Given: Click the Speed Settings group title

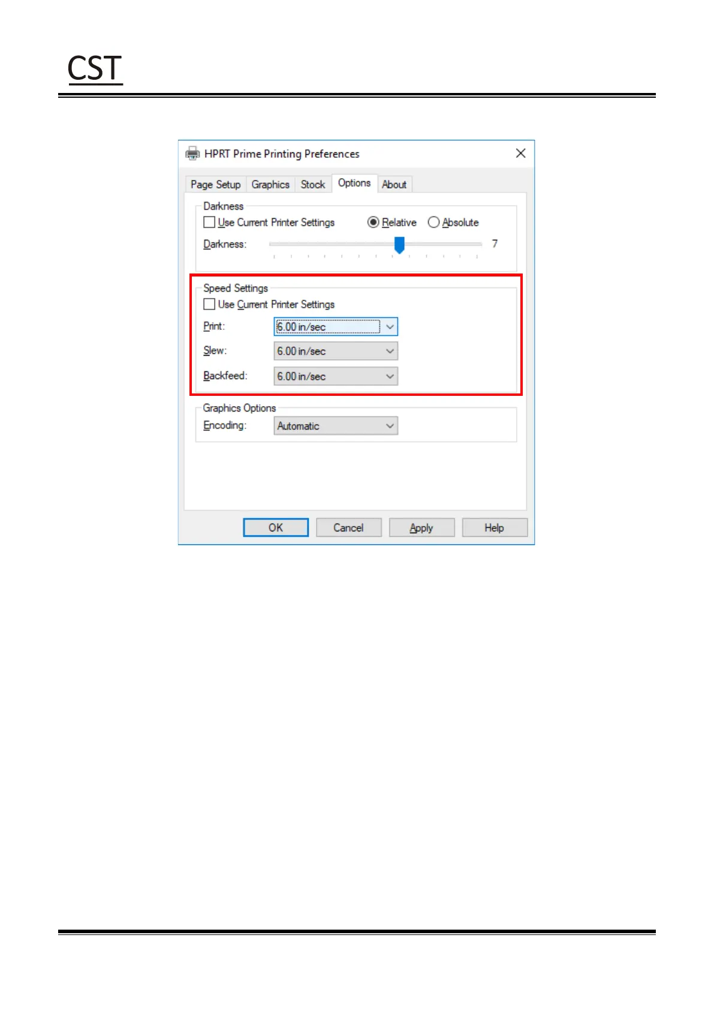Looking at the screenshot, I should [x=236, y=288].
